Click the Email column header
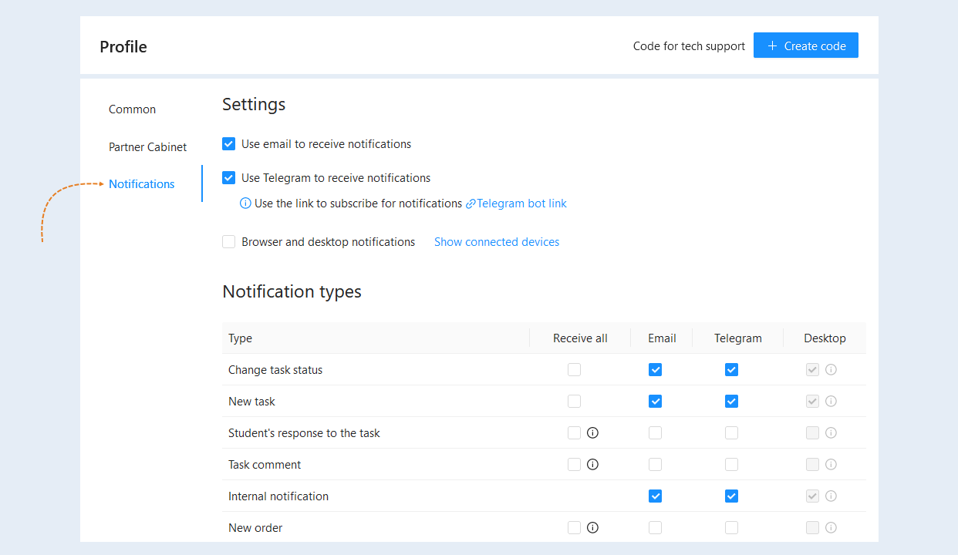Viewport: 958px width, 555px height. click(662, 338)
